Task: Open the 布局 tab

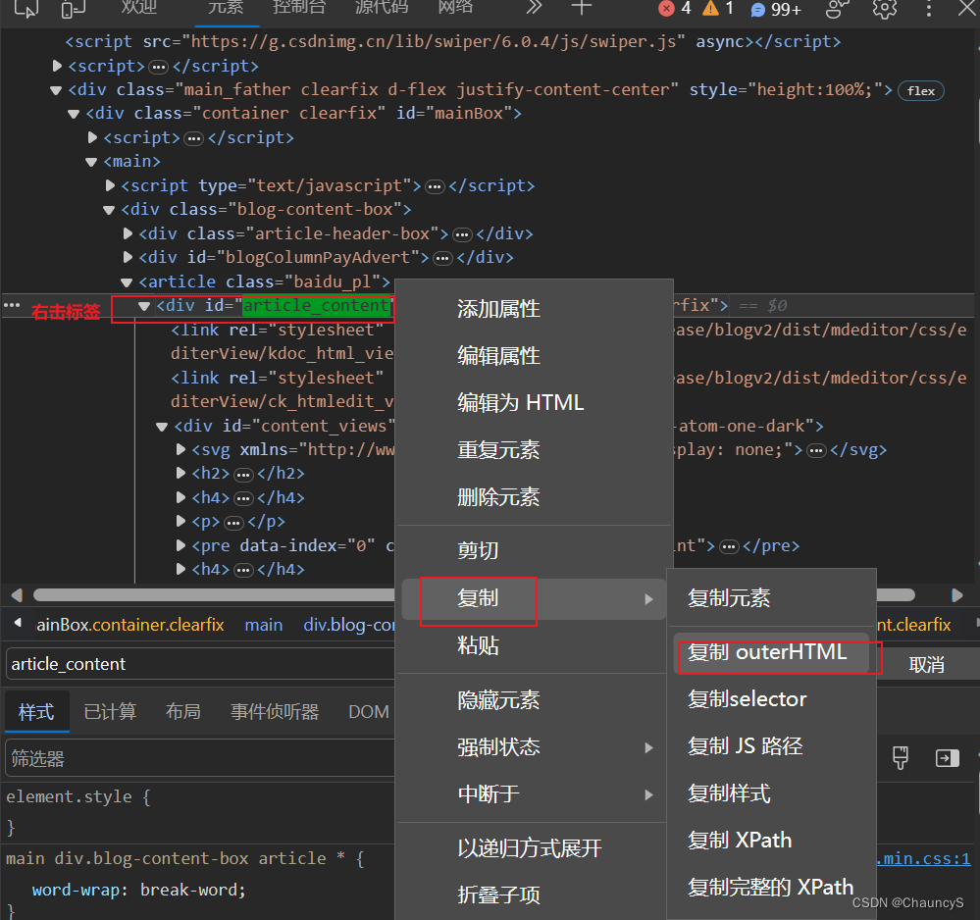Action: [x=183, y=712]
